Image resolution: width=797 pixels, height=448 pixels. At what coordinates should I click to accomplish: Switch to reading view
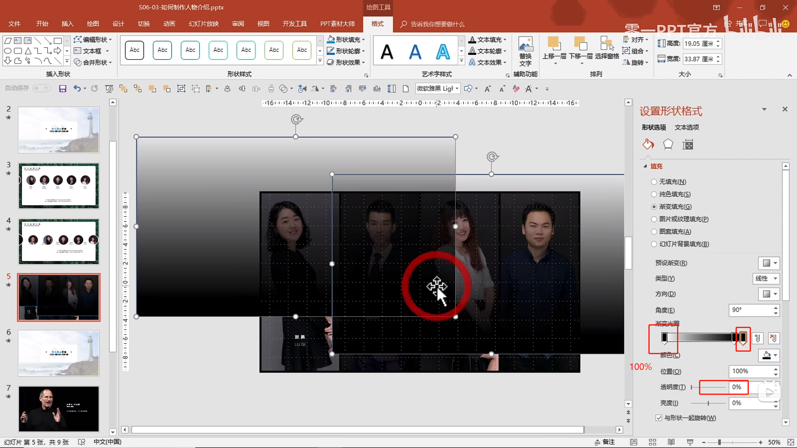671,442
